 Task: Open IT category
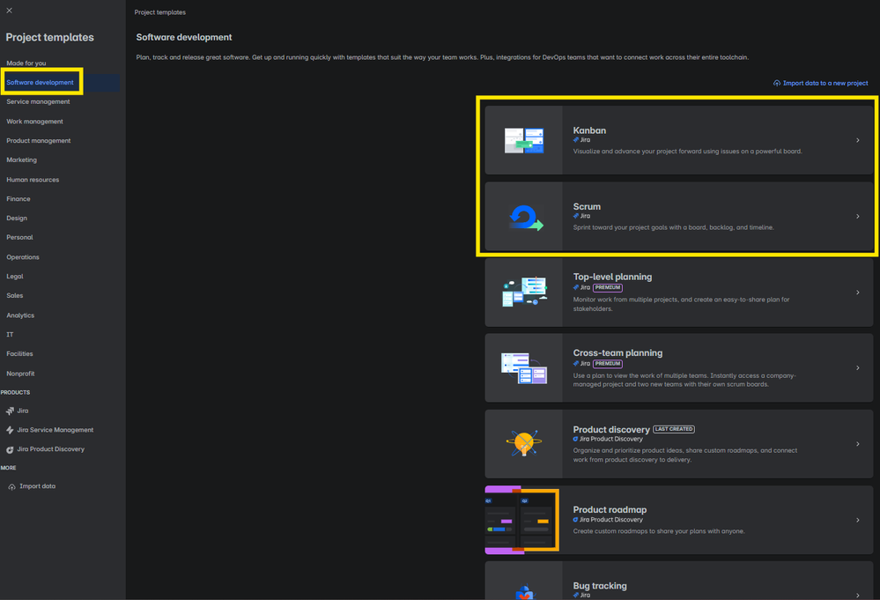click(10, 335)
